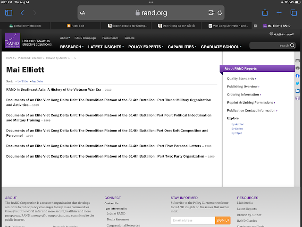This screenshot has height=227, width=302.
Task: Open Part One: Unit Composition document
Action: point(107,133)
